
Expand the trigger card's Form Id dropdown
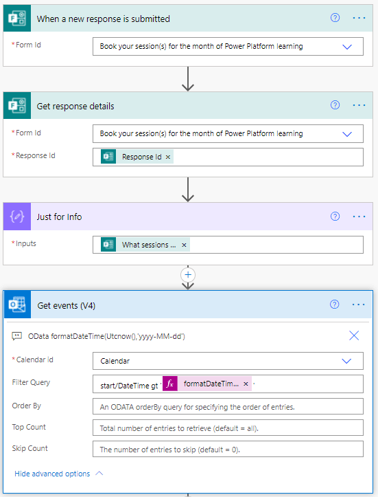click(x=347, y=47)
